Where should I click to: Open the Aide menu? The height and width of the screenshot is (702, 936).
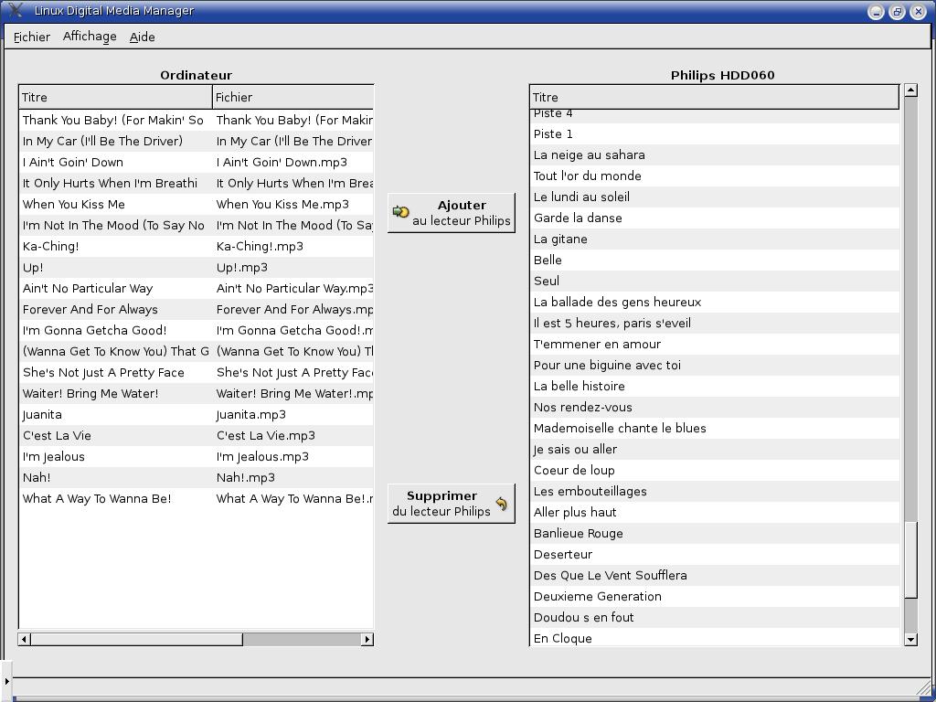click(142, 37)
